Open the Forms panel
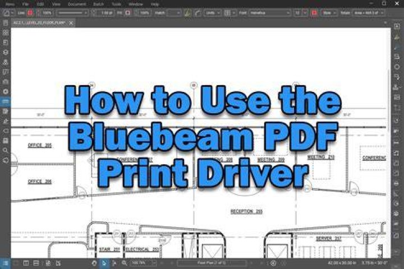 pos(6,111)
